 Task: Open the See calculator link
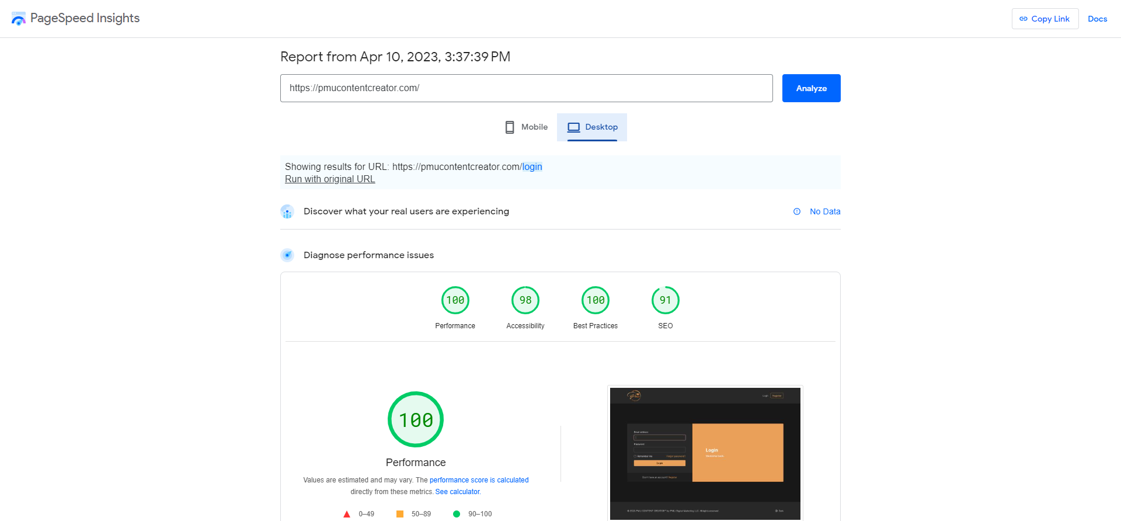point(457,492)
